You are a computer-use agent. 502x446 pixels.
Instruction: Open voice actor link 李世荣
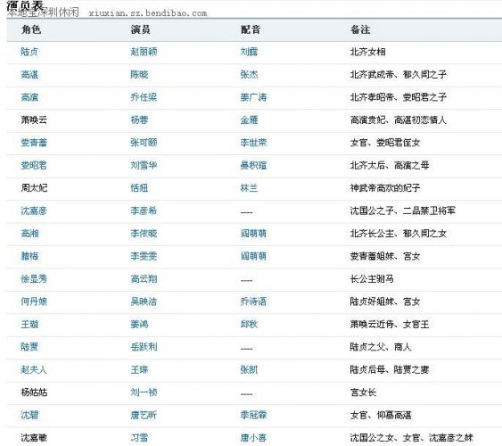(x=253, y=143)
